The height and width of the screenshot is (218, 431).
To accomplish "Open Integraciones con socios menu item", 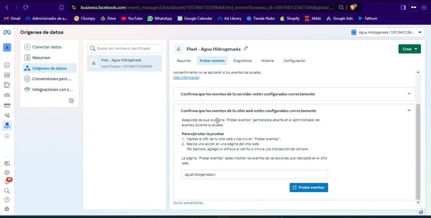I will (x=49, y=89).
